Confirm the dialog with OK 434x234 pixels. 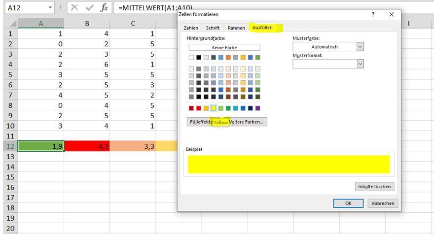point(348,203)
